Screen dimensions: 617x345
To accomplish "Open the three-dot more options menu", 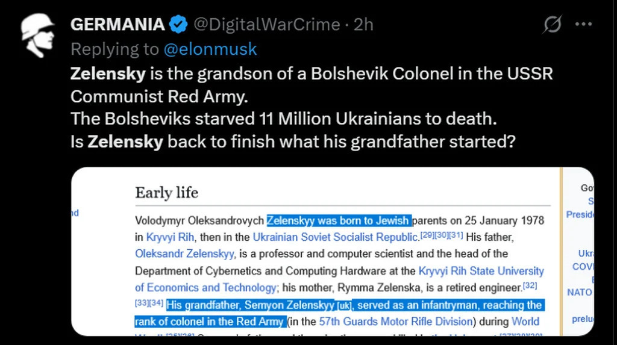I will click(583, 25).
